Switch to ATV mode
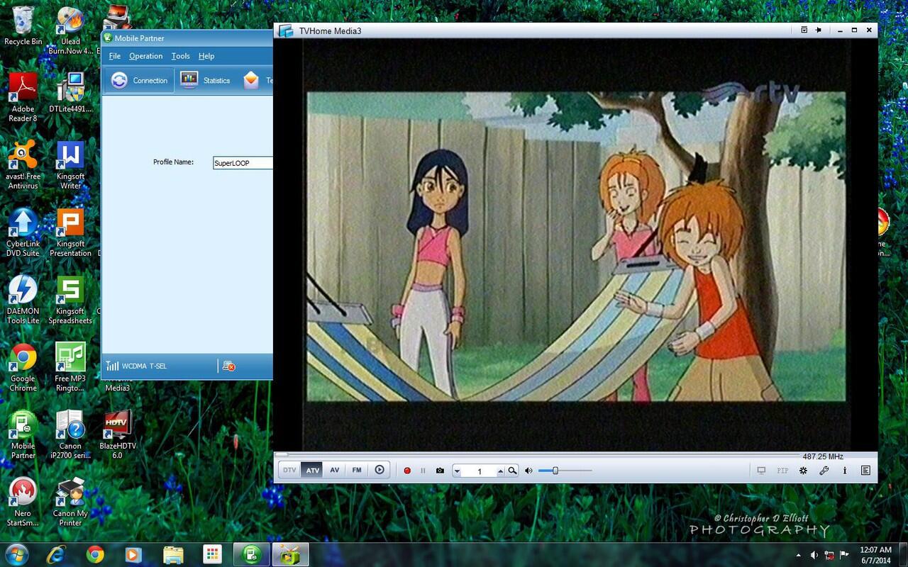 [312, 470]
